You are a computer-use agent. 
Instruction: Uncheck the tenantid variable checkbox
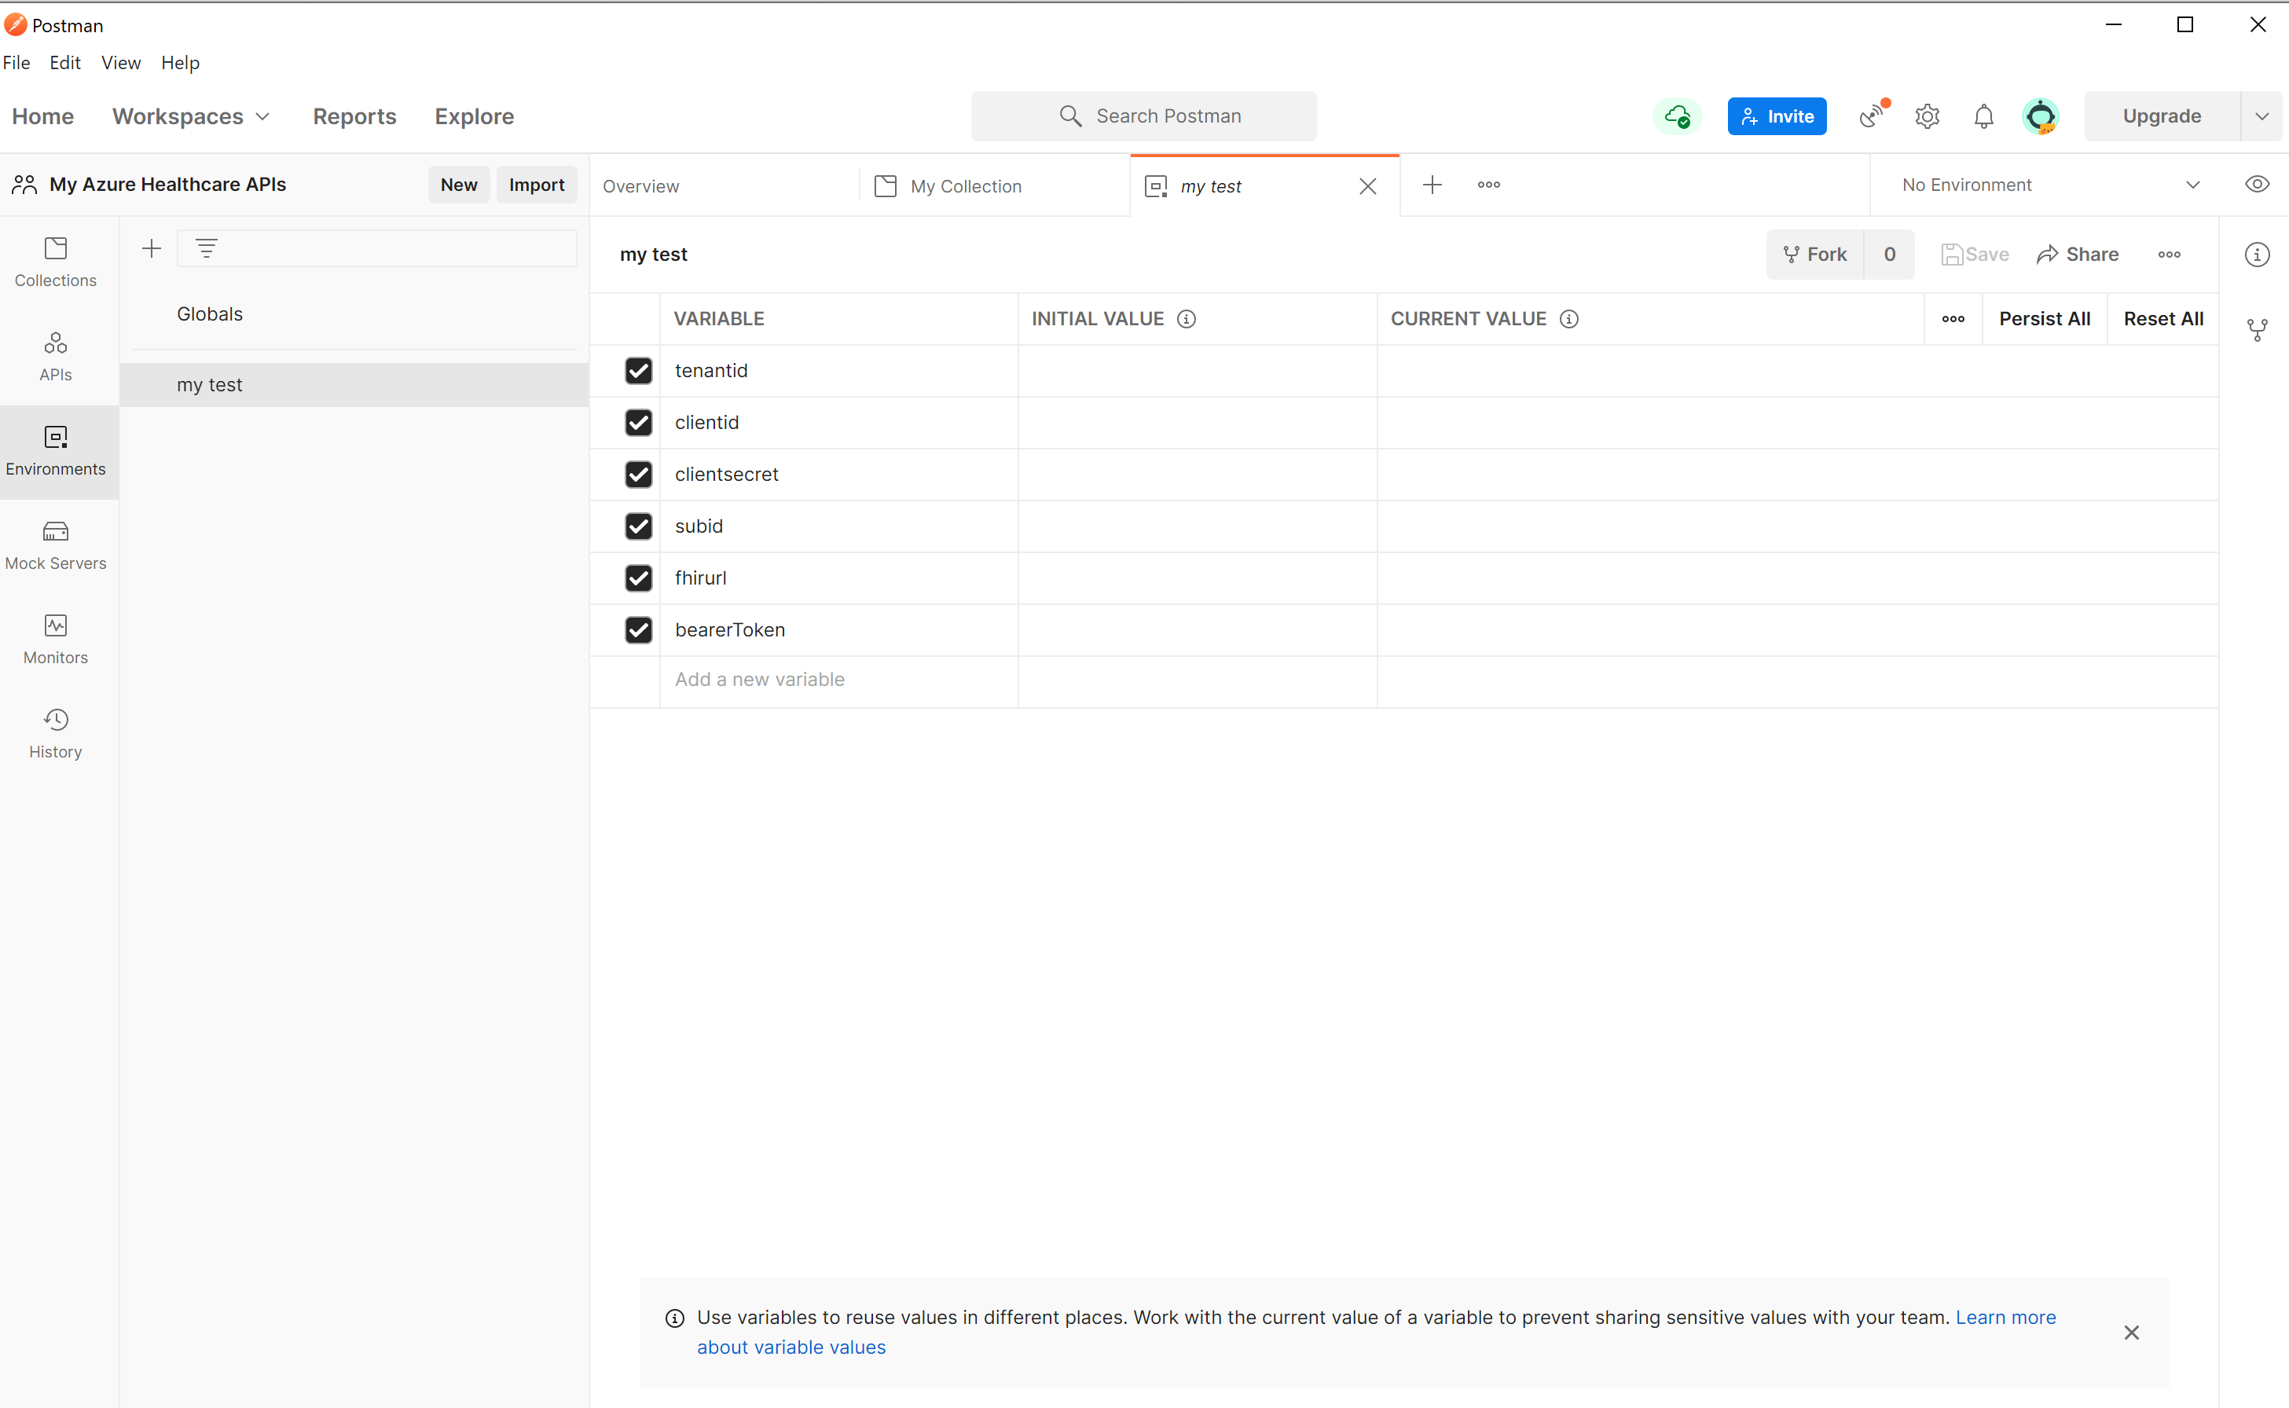tap(638, 371)
